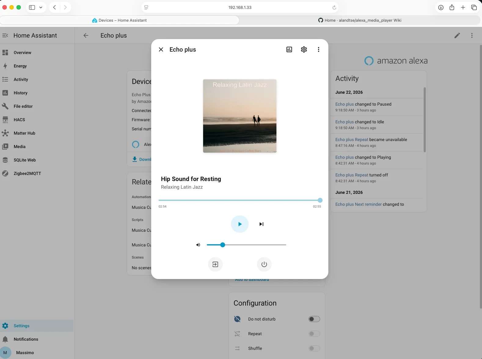Click the June 22, 2026 date header
The height and width of the screenshot is (359, 482).
point(349,92)
